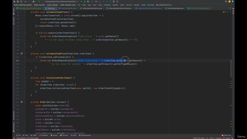Open the Bookmarks tool window sidebar

coord(14,127)
